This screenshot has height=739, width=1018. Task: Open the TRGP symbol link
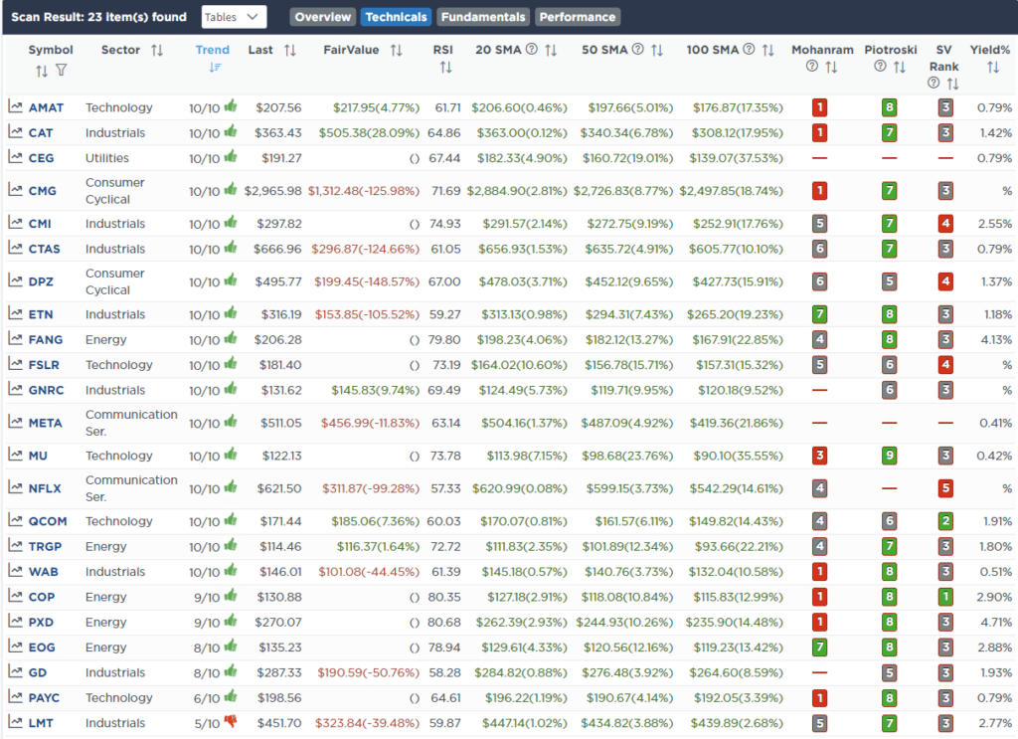tap(45, 547)
